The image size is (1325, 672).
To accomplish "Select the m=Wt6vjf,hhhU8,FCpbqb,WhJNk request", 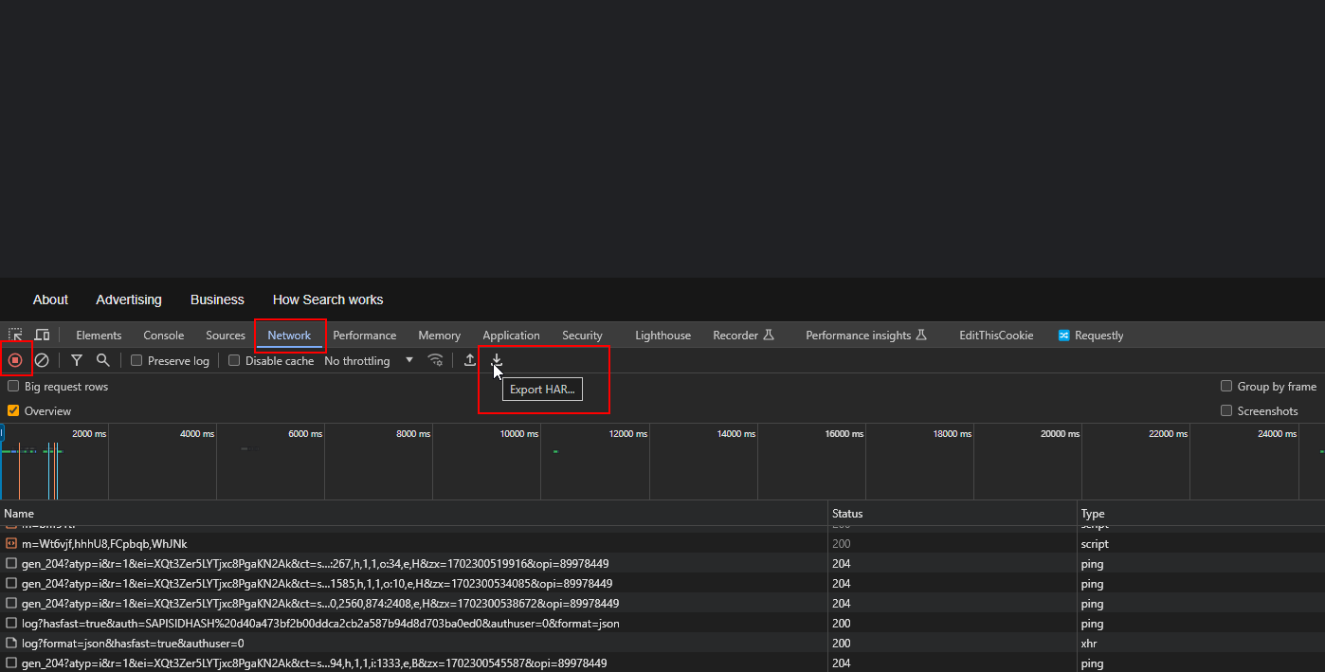I will [104, 544].
